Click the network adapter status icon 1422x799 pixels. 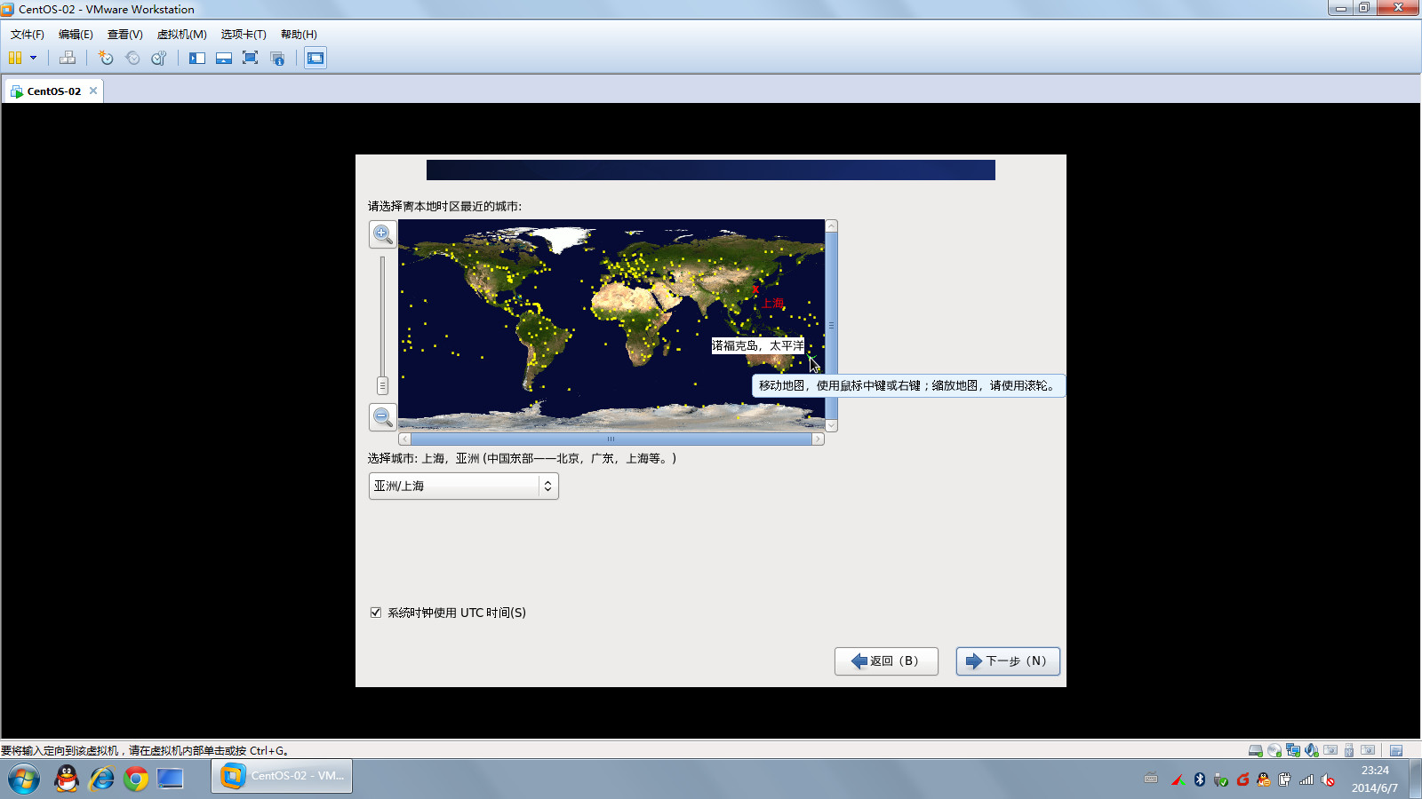click(x=1293, y=750)
